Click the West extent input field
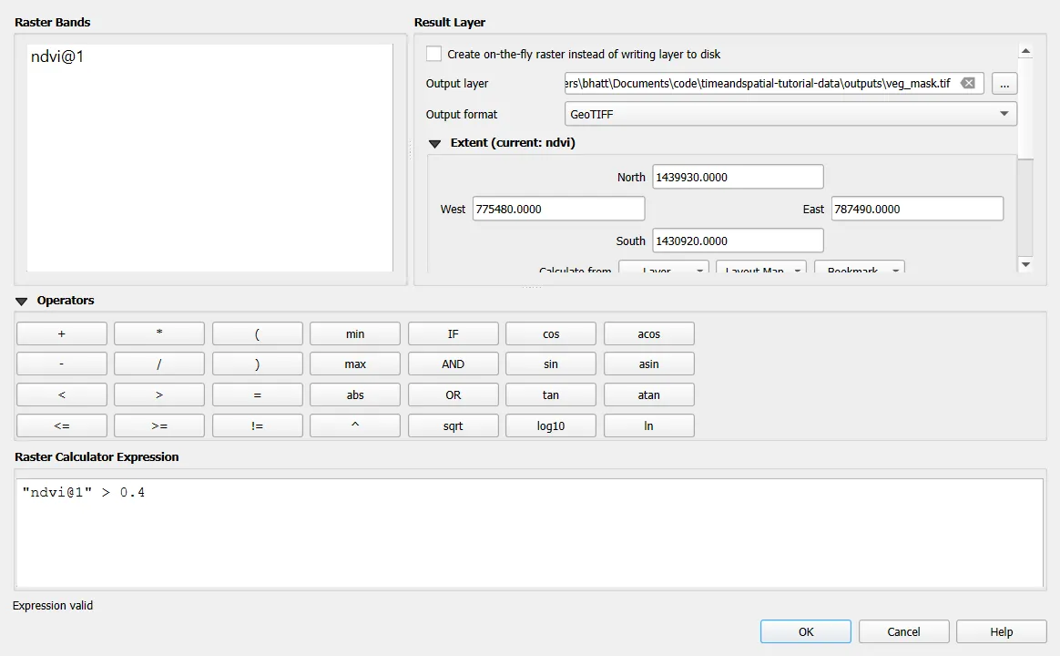Image resolution: width=1060 pixels, height=656 pixels. coord(558,209)
